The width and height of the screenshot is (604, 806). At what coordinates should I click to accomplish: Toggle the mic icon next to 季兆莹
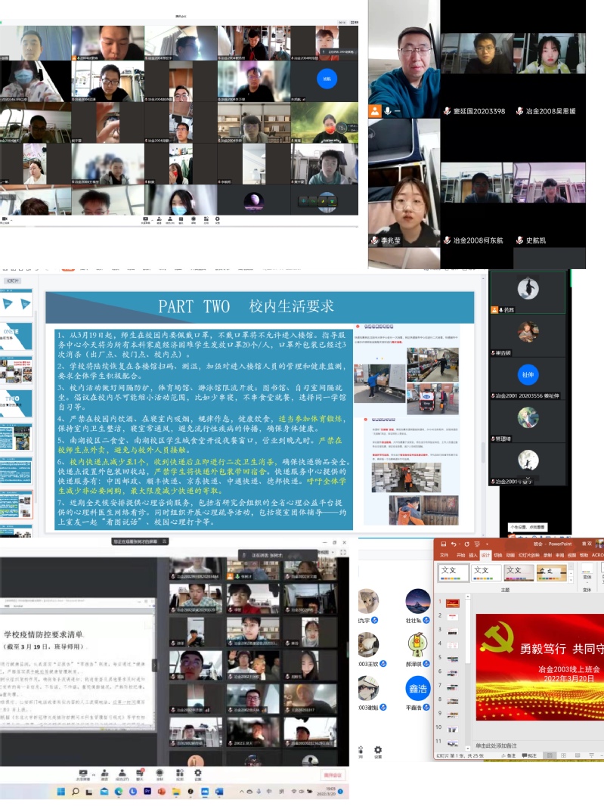374,240
